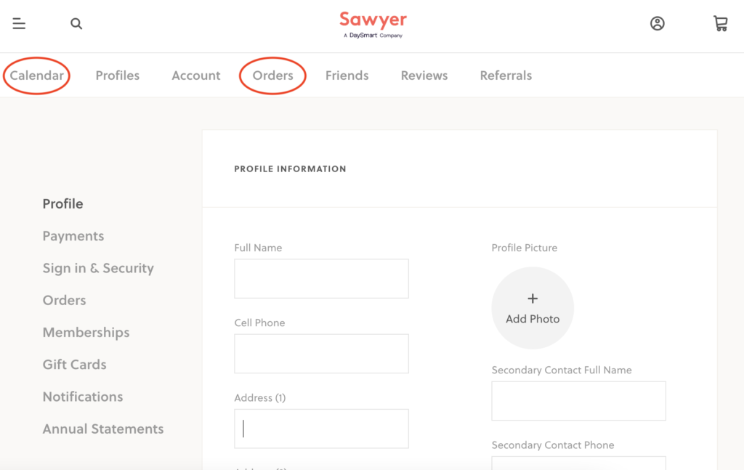Image resolution: width=744 pixels, height=470 pixels.
Task: Go to Memberships in sidebar
Action: point(86,333)
